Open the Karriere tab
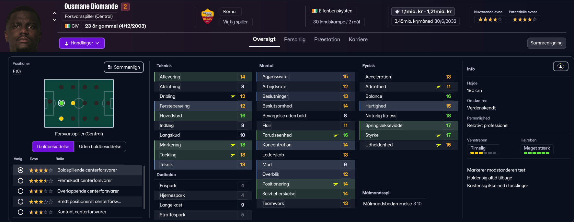 pyautogui.click(x=358, y=39)
